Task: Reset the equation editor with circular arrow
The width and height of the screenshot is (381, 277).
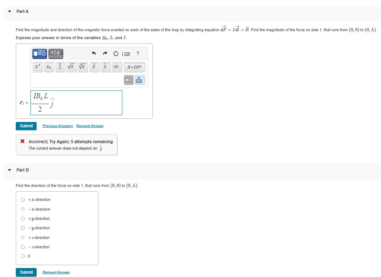Action: tap(116, 53)
